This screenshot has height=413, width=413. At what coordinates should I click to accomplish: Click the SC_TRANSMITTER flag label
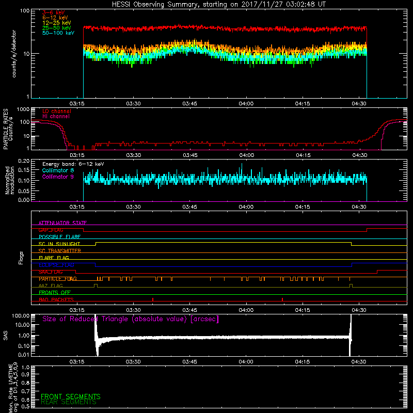pos(60,251)
